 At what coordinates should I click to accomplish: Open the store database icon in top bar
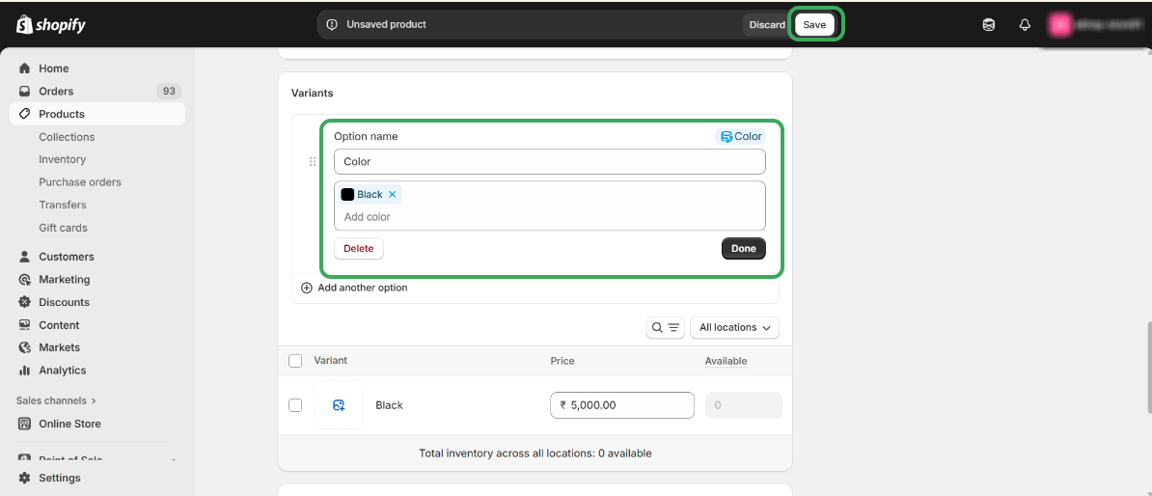989,25
